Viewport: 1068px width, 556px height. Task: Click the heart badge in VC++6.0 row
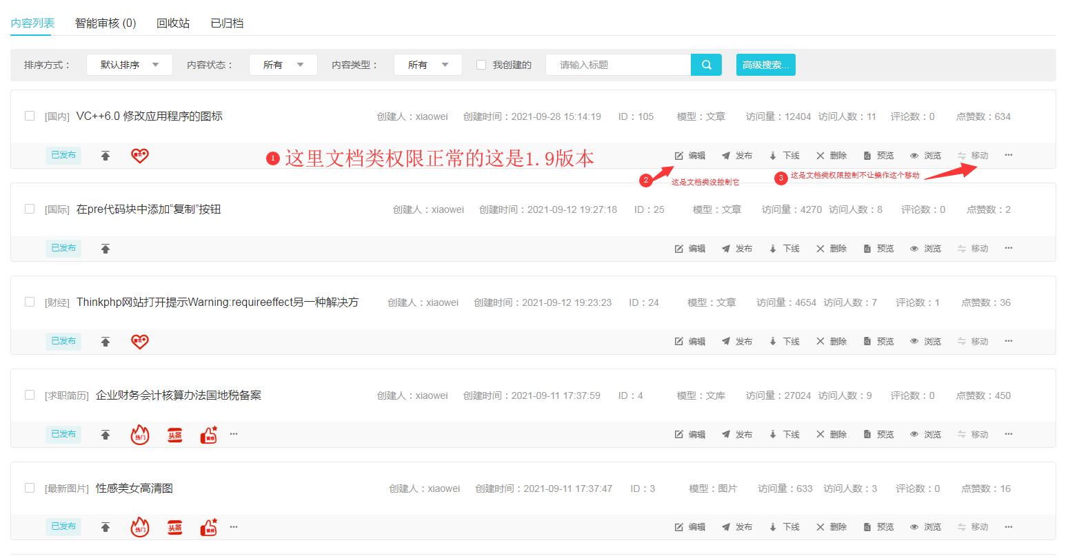(x=140, y=156)
